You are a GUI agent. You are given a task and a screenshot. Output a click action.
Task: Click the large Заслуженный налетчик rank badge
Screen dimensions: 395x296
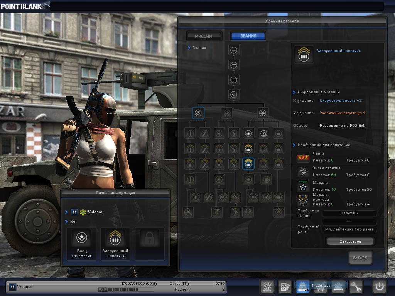(304, 54)
